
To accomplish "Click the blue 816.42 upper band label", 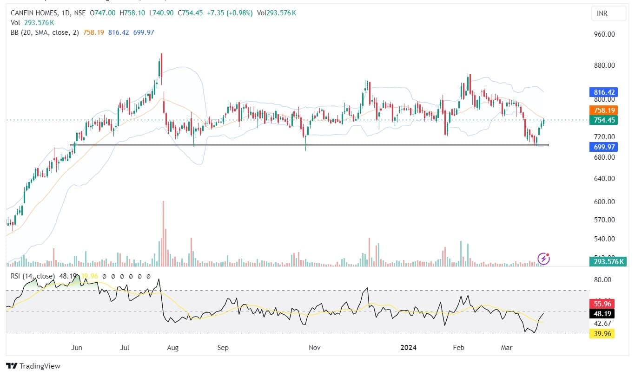I will (602, 92).
